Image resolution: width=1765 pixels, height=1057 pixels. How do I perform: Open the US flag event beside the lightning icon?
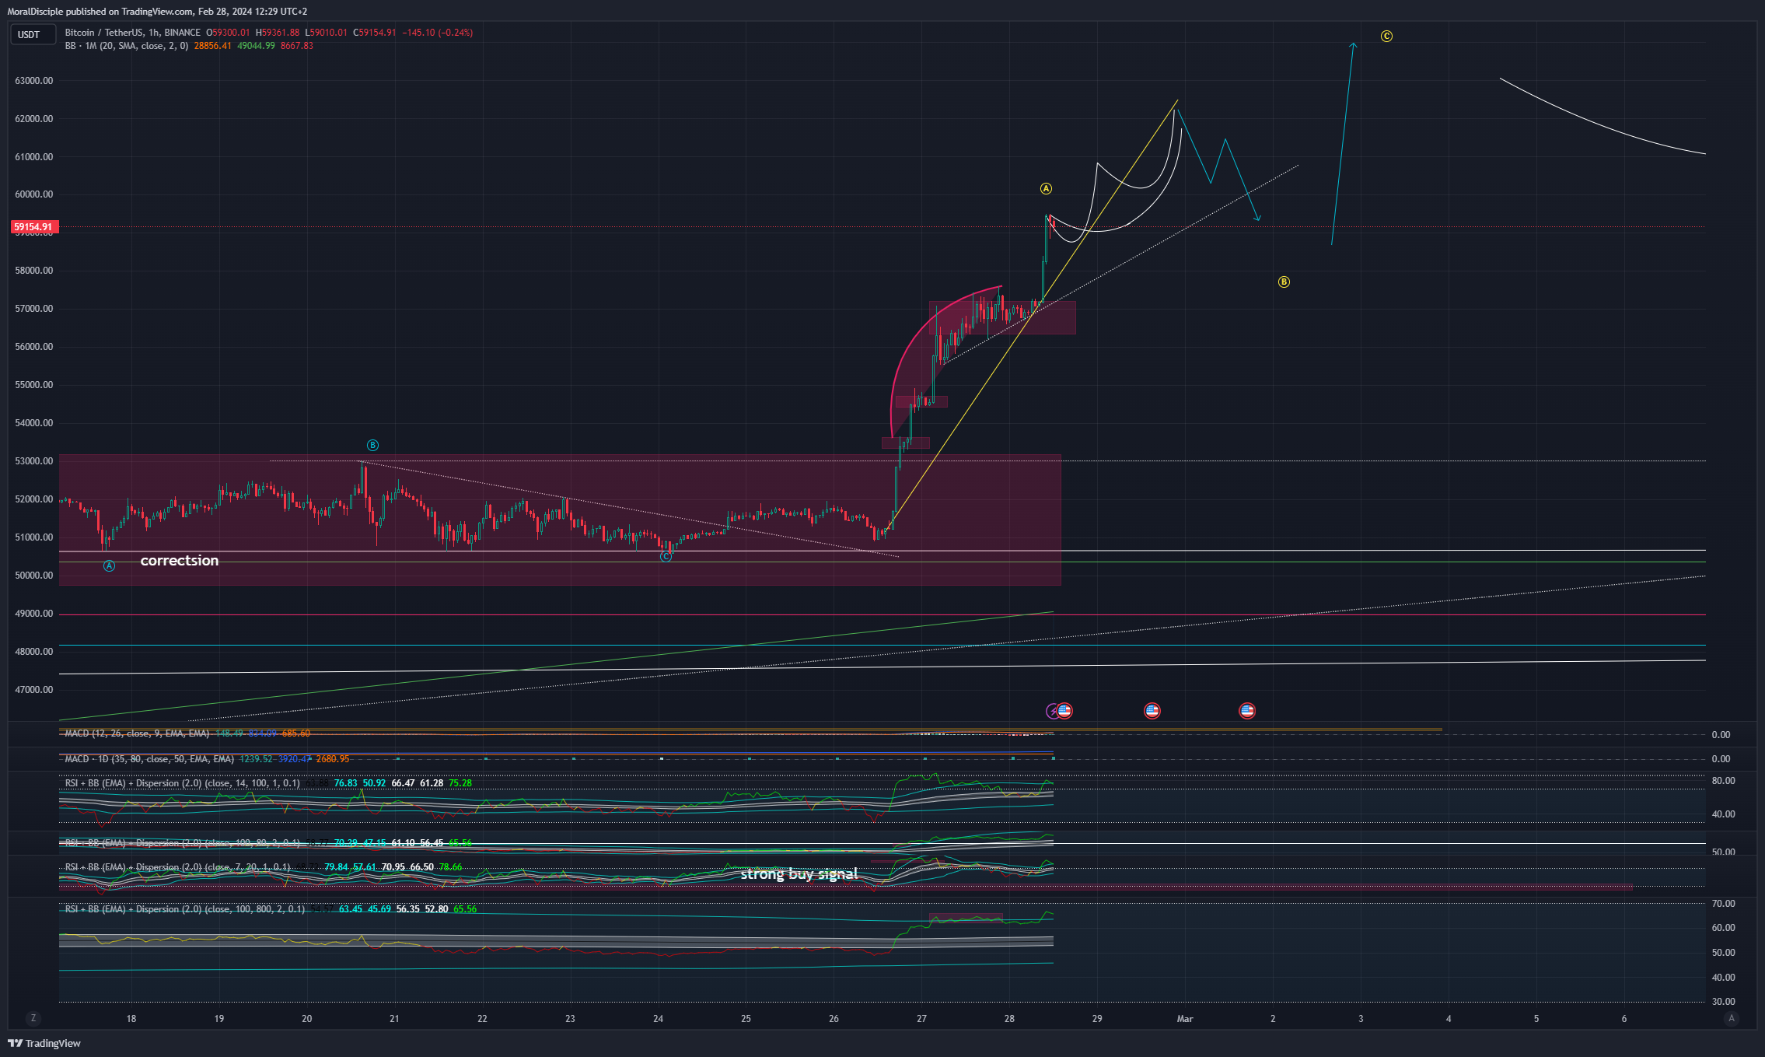(x=1064, y=710)
